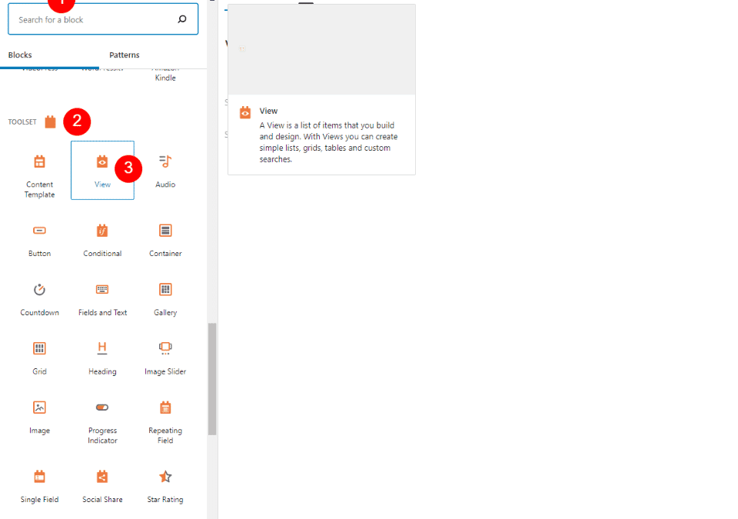Switch to the Patterns tab

[125, 55]
